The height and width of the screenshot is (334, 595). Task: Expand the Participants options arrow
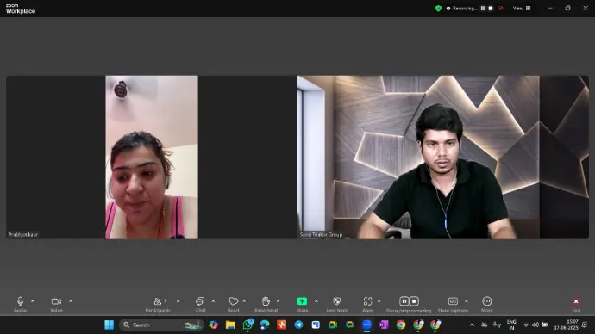click(x=178, y=301)
